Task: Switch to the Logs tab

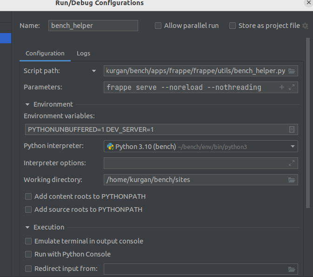Action: coord(83,54)
